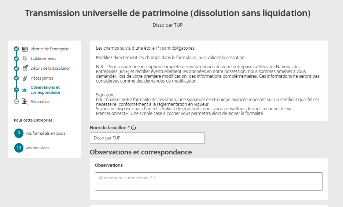Viewport: 343px width, 207px height.
Task: Go to the Établissements step
Action: click(43, 58)
